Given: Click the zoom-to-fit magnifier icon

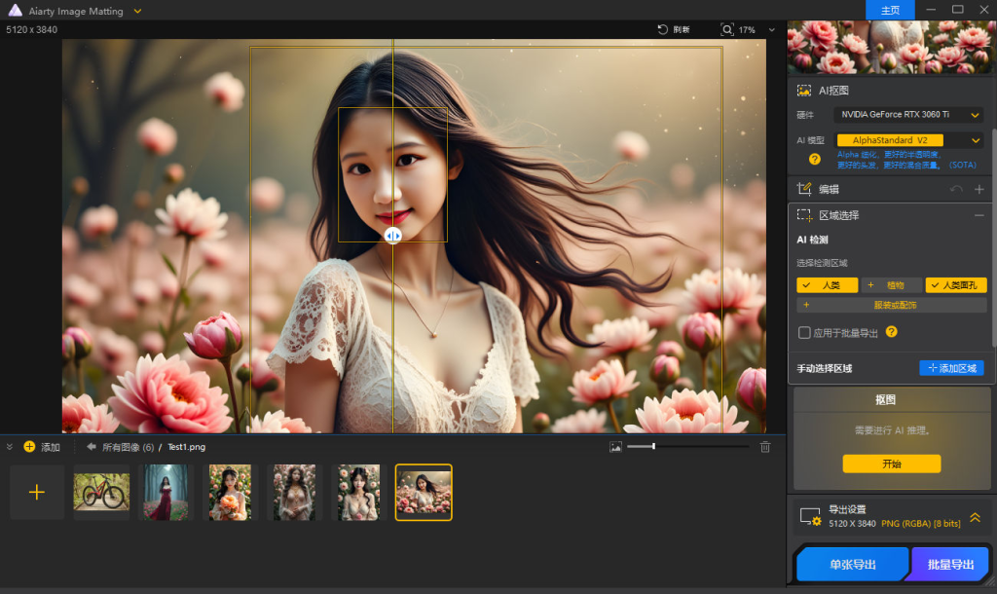Looking at the screenshot, I should coord(727,30).
